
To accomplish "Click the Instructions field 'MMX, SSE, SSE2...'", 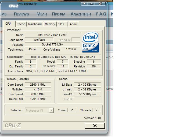I will [x=63, y=71].
